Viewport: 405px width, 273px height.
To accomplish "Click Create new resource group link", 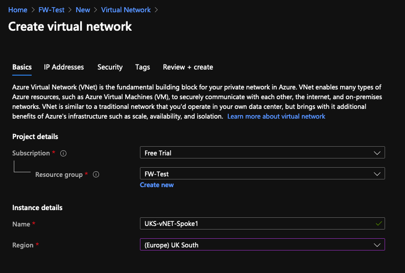I will pyautogui.click(x=157, y=185).
